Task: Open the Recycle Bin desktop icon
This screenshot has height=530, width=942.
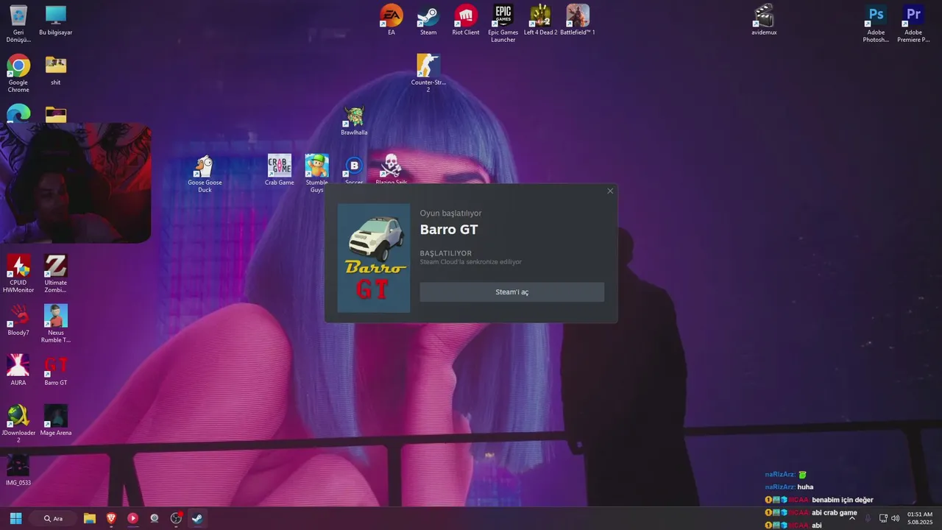Action: 18,23
